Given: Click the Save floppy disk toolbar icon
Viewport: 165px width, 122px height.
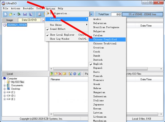Looking at the screenshot, I should (x=25, y=14).
